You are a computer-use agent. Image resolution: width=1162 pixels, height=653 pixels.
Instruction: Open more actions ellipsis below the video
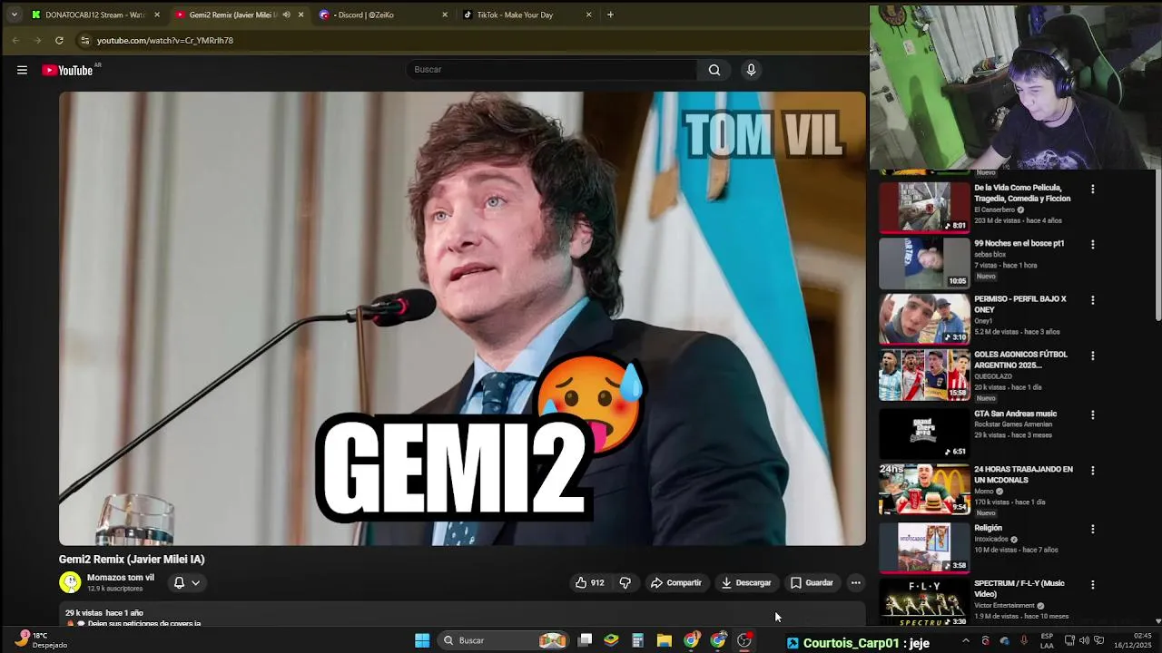click(x=855, y=583)
